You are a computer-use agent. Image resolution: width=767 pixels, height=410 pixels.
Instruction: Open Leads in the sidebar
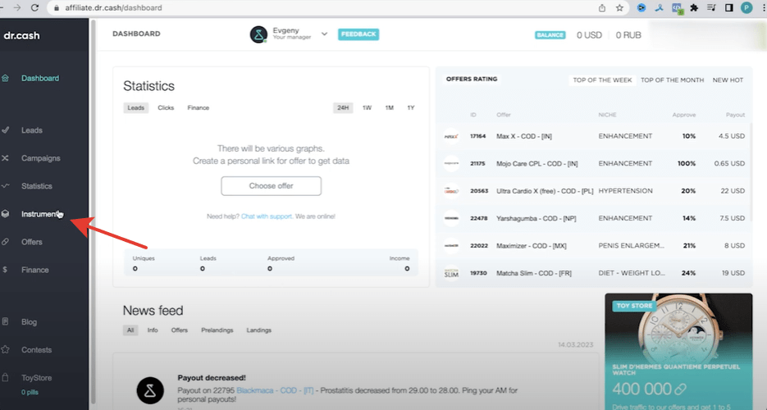coord(32,130)
